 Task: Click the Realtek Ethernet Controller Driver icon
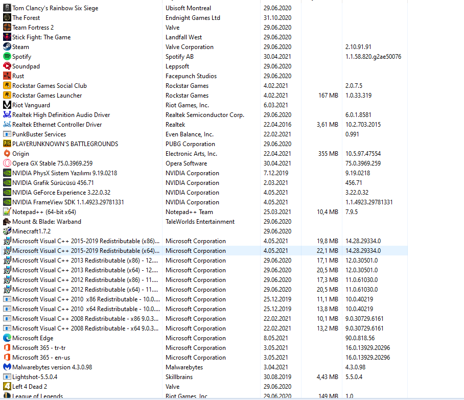(x=7, y=125)
